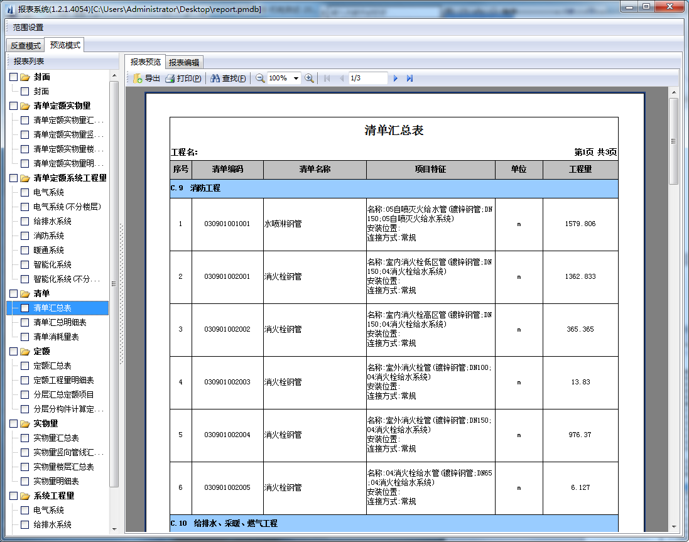
Task: Select the 实物量明细表 tree item
Action: tap(56, 482)
